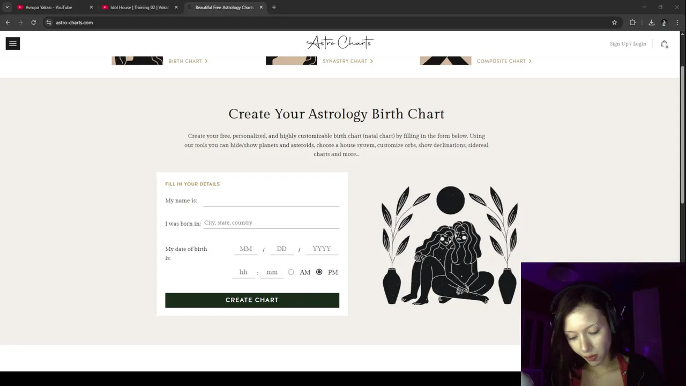Expand the Birth Chart link arrow
Screen dimensions: 686x386
point(206,61)
